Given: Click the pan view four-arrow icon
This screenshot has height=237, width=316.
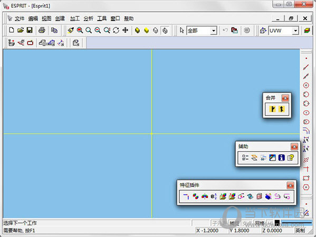Looking at the screenshot, I should click(x=125, y=31).
